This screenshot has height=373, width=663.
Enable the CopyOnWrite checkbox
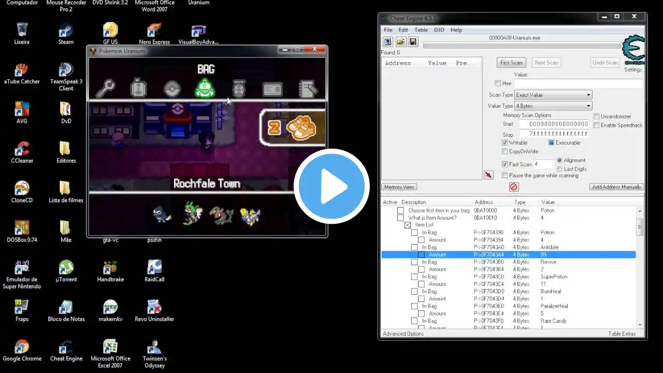tap(505, 152)
